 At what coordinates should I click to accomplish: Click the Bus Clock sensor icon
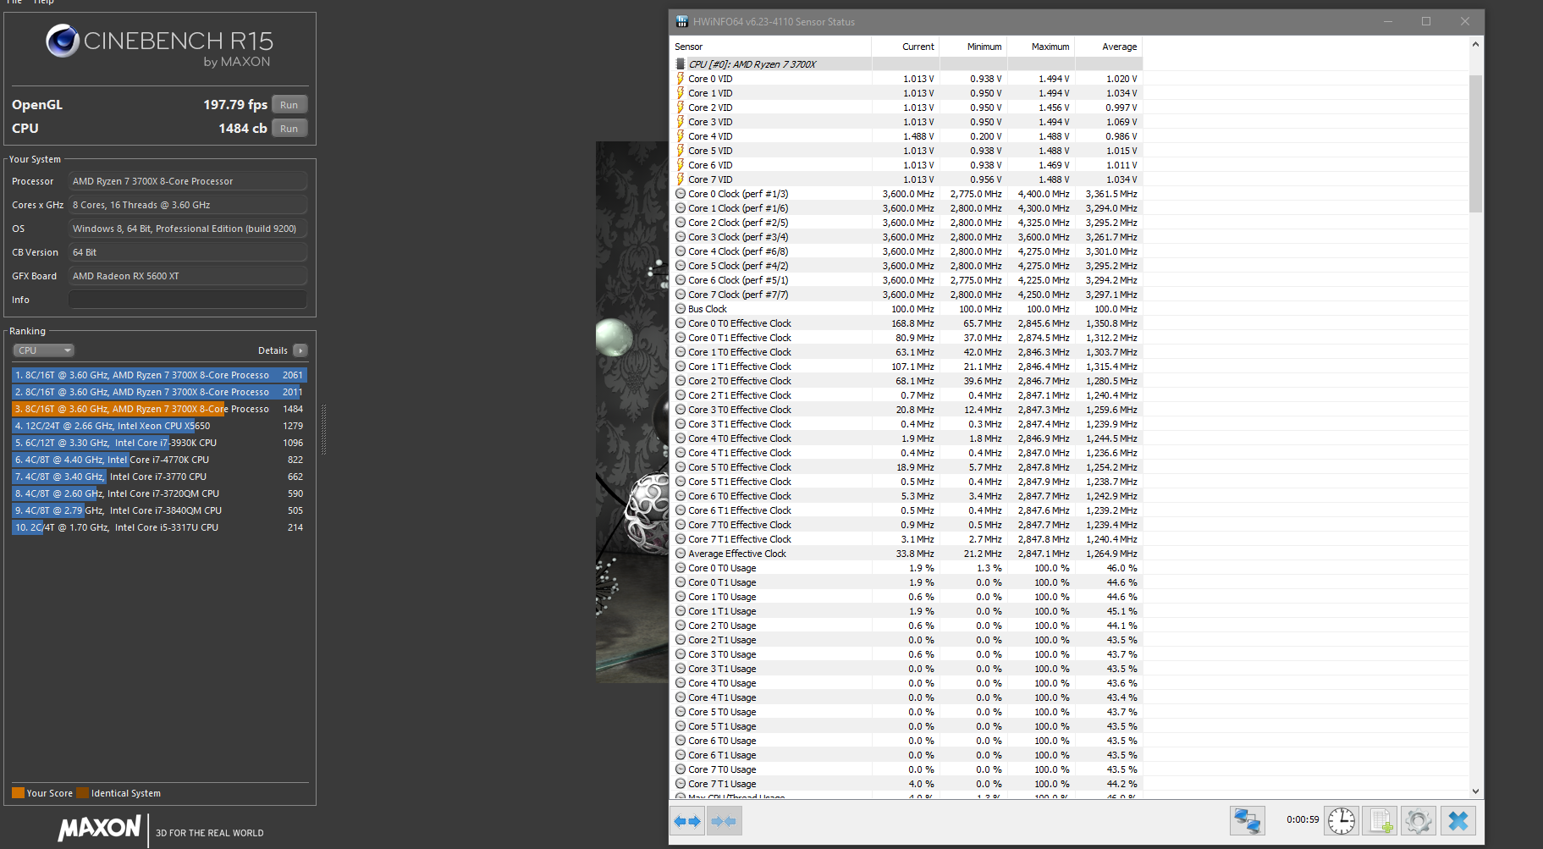pos(681,309)
